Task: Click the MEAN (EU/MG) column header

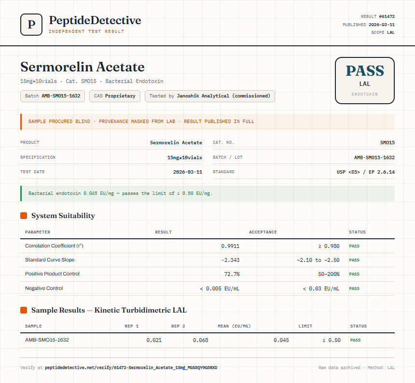Action: pyautogui.click(x=234, y=326)
